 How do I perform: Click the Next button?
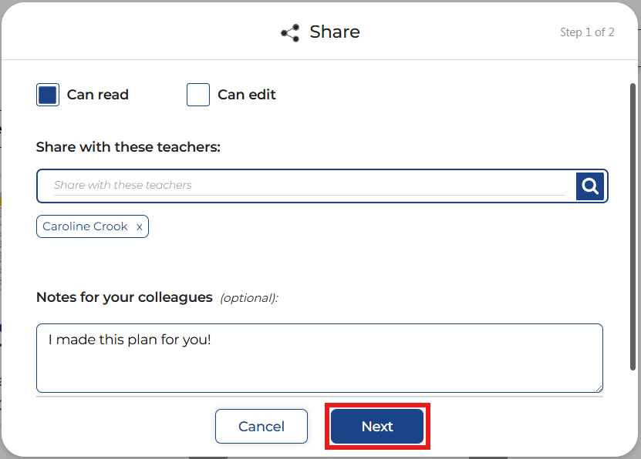click(x=377, y=427)
